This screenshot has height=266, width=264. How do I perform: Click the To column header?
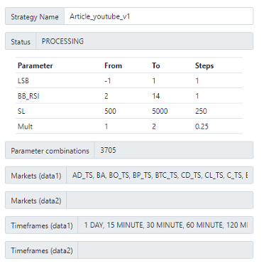pos(156,65)
